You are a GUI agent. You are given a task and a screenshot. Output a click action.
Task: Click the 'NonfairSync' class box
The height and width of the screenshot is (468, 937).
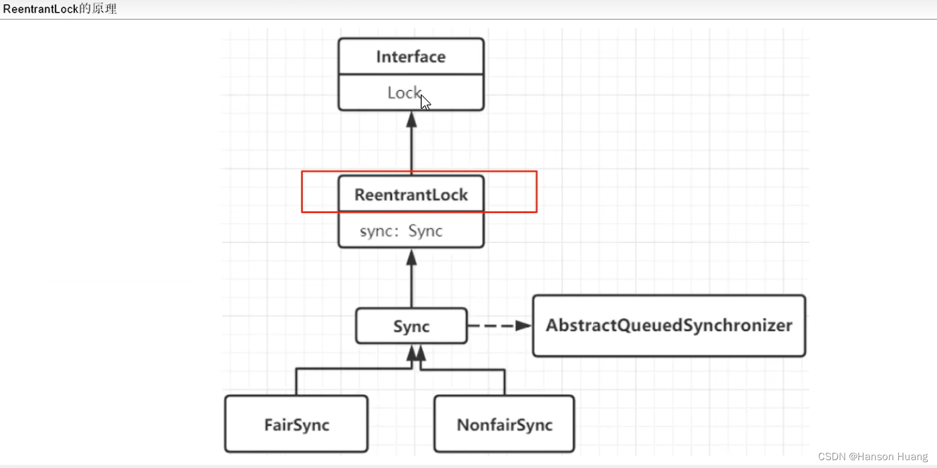pos(504,424)
